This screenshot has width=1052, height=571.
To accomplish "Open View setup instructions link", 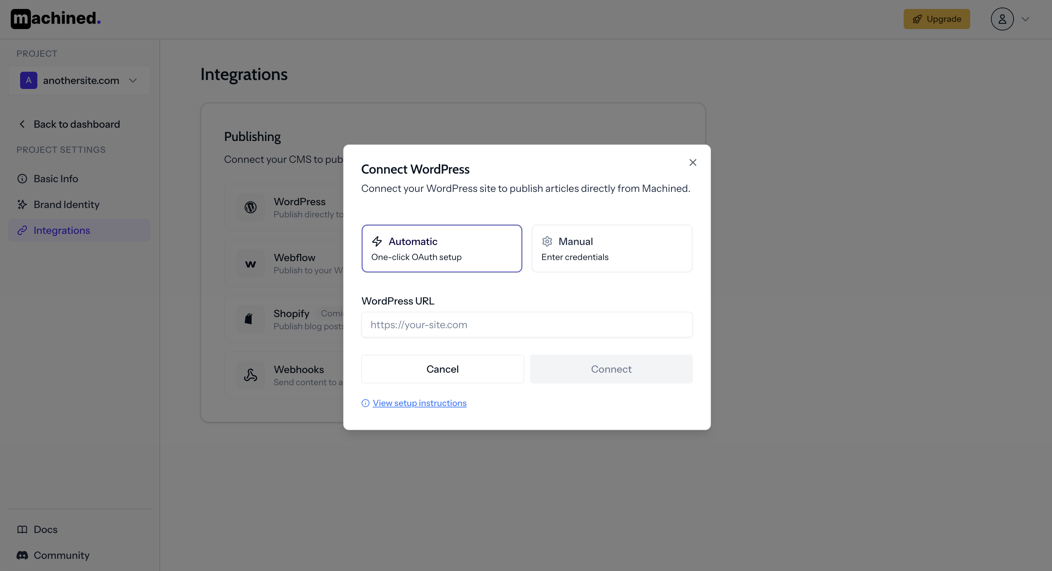I will click(x=419, y=403).
